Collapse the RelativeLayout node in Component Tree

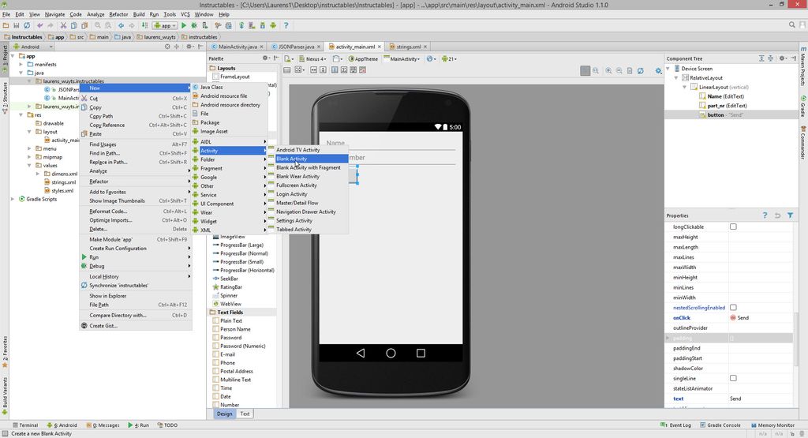pyautogui.click(x=676, y=78)
